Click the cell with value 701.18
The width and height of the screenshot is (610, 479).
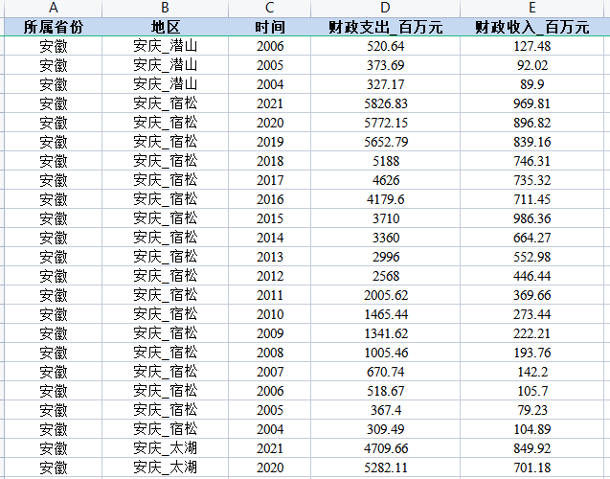point(531,468)
